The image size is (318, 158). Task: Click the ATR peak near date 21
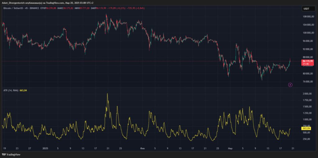click(x=107, y=94)
